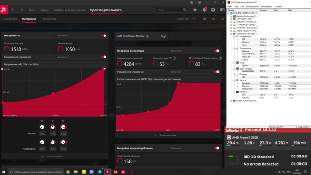
Task: Click the SmartAccess Memory brain icon
Action: click(163, 36)
